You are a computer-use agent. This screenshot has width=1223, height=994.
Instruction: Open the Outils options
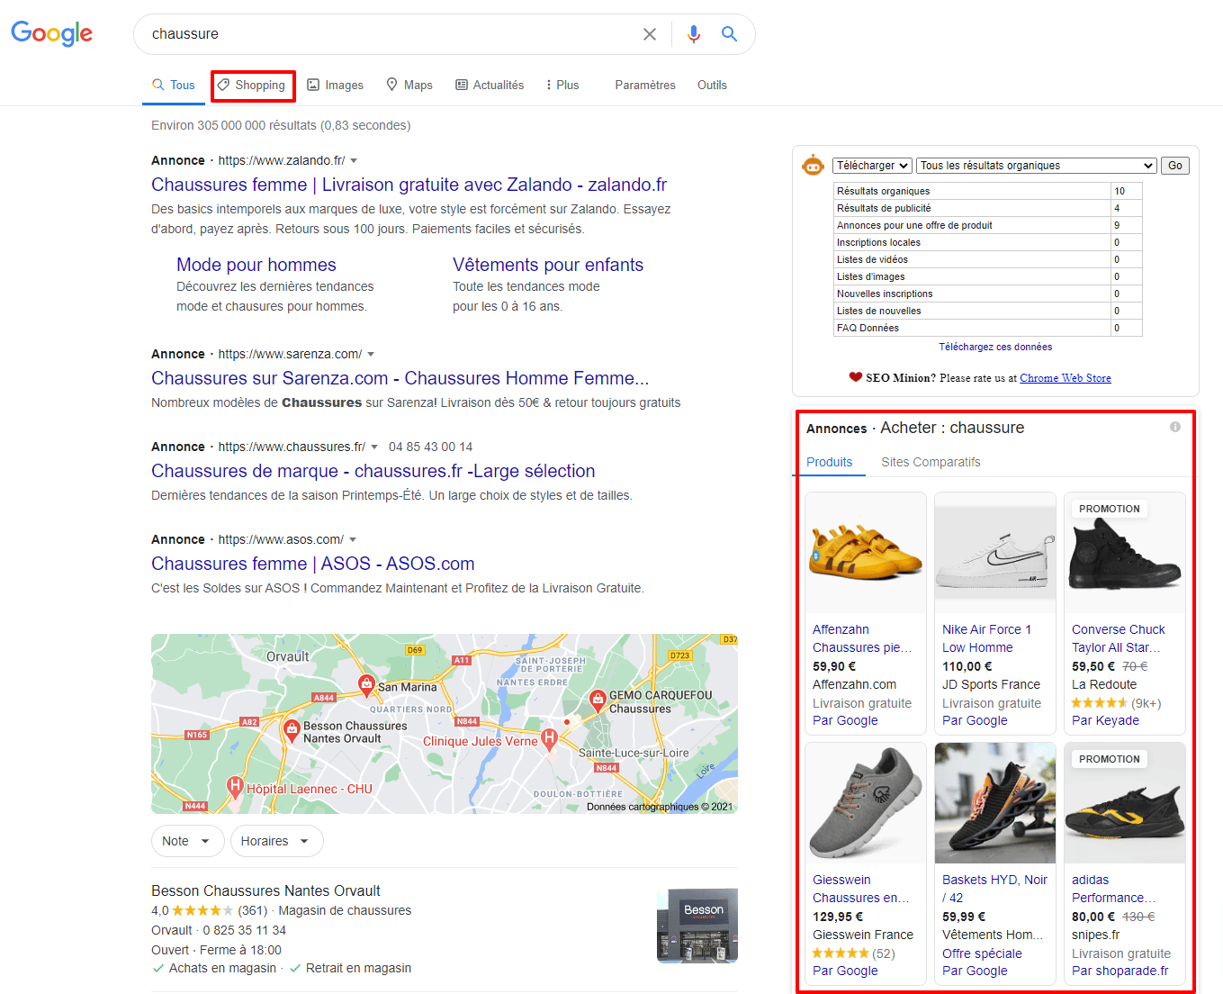[x=712, y=86]
